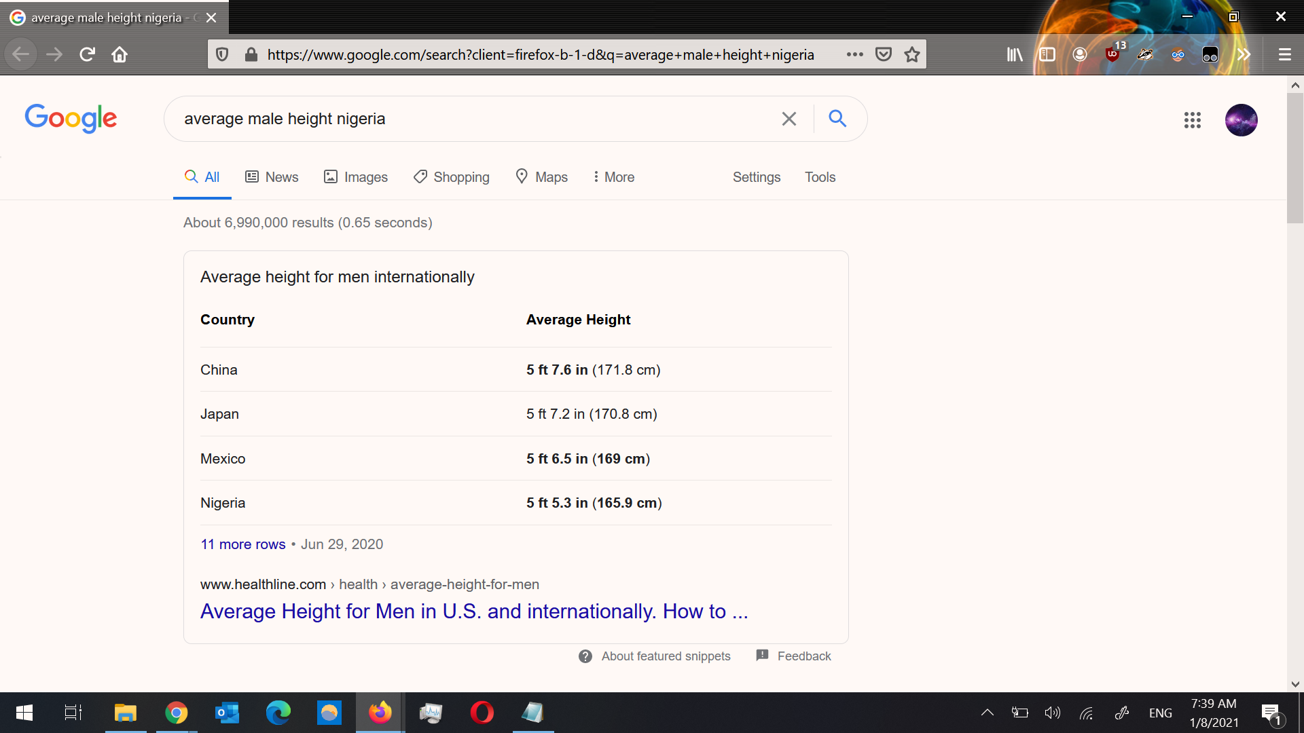
Task: Bookmark this page with the star icon
Action: (x=911, y=54)
